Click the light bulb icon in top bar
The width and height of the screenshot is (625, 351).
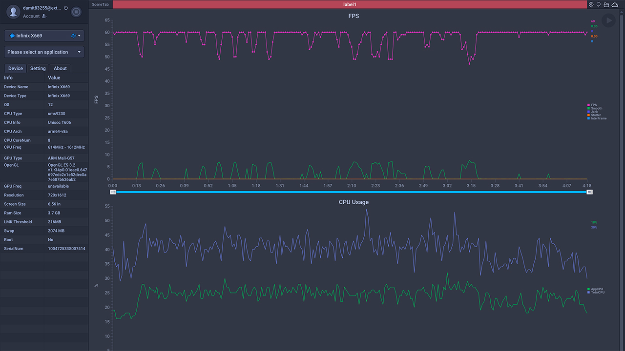point(598,4)
